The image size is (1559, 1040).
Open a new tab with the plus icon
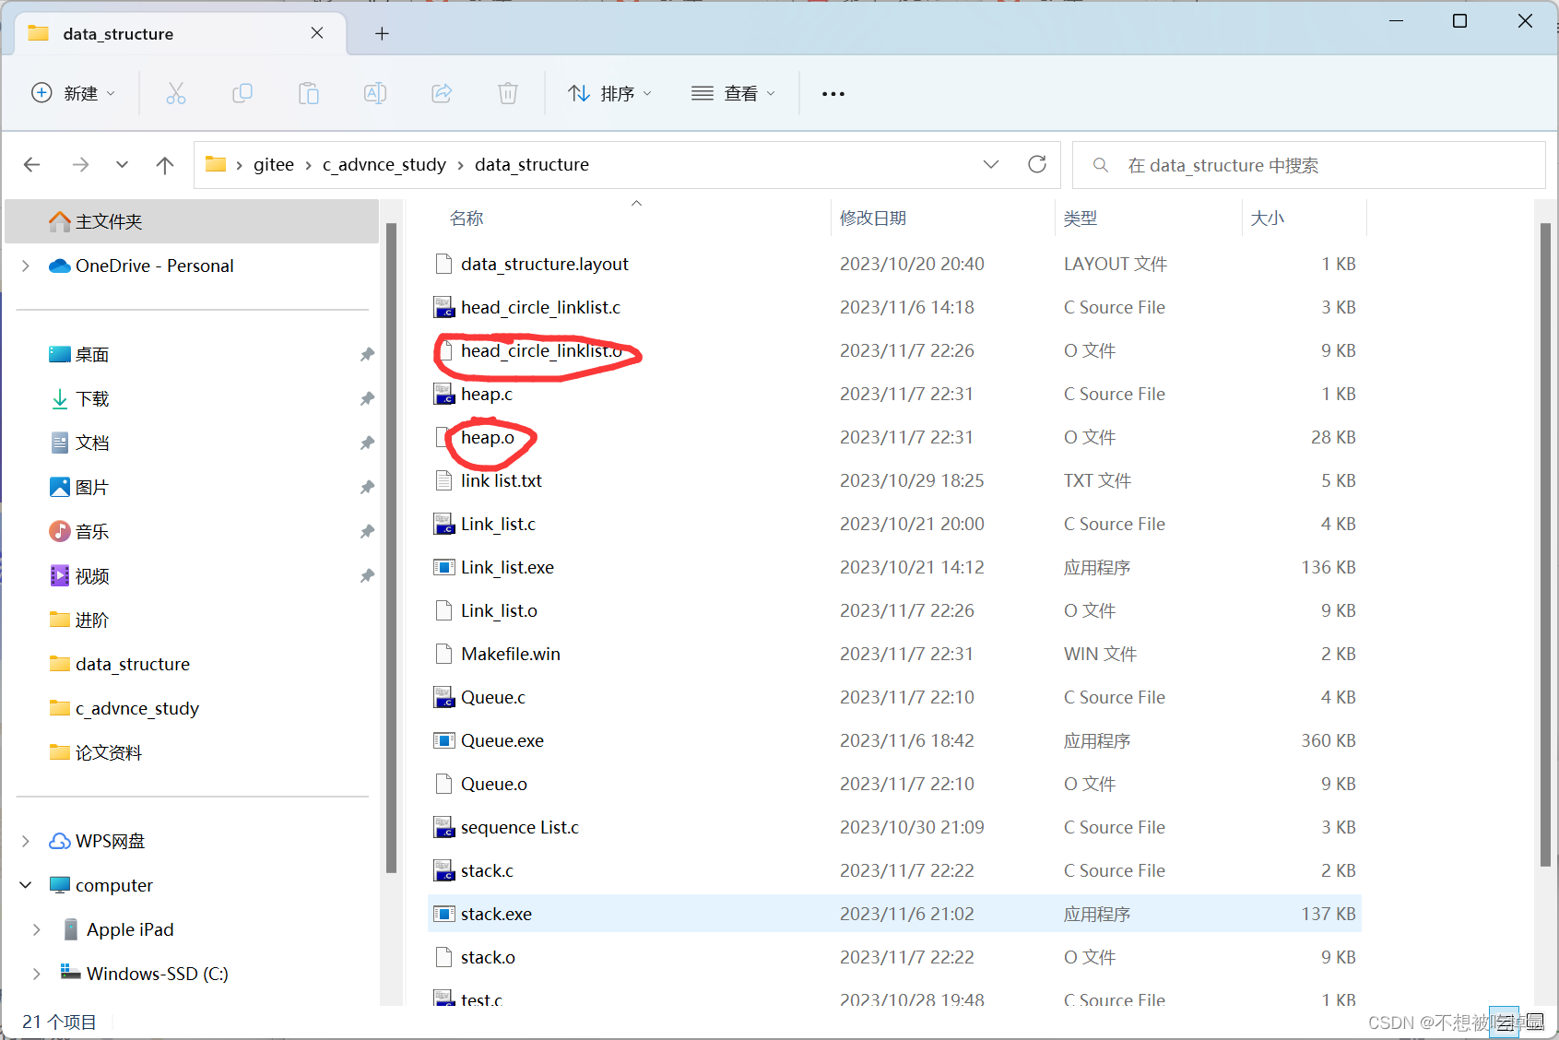(382, 33)
